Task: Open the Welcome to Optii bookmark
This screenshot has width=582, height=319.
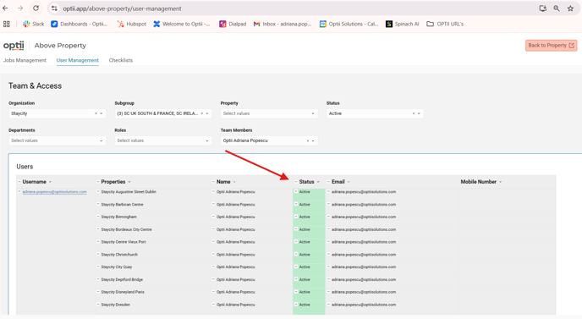Action: [182, 24]
